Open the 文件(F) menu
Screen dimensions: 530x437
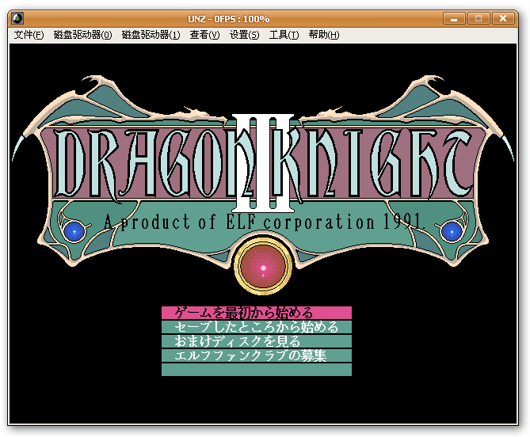29,35
